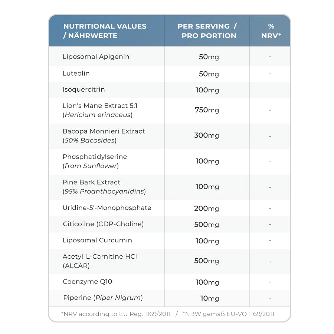The width and height of the screenshot is (334, 334).
Task: Click the Lion's Mane Extract 5:1 label
Action: click(100, 106)
